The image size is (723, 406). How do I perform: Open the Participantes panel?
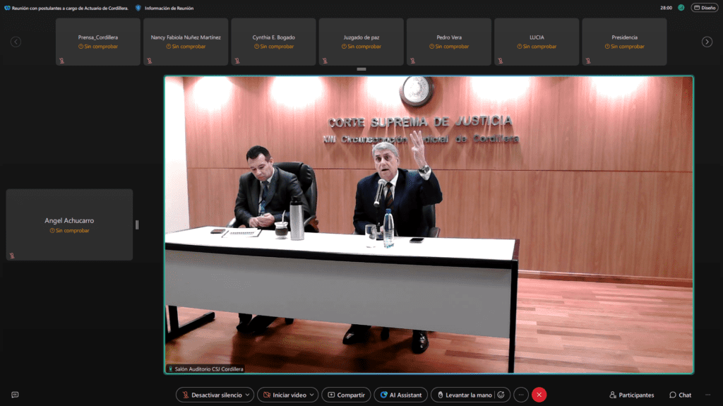pyautogui.click(x=631, y=395)
